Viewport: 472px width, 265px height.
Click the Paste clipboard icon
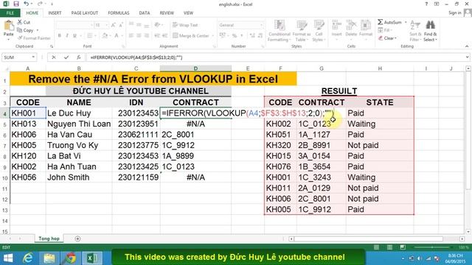(x=9, y=26)
